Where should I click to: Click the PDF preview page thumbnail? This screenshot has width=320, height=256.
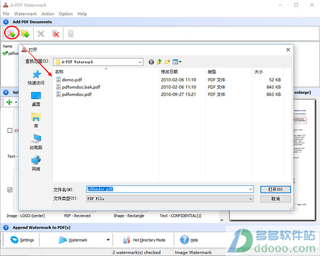[304, 159]
